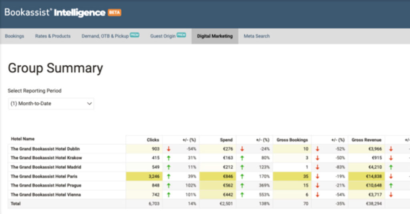Click Prague gross revenue €10,648
This screenshot has height=214, width=410.
[x=374, y=186]
